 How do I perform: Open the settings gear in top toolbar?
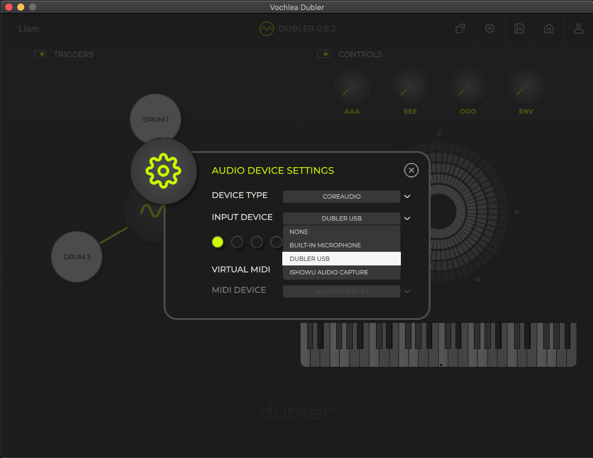[490, 28]
